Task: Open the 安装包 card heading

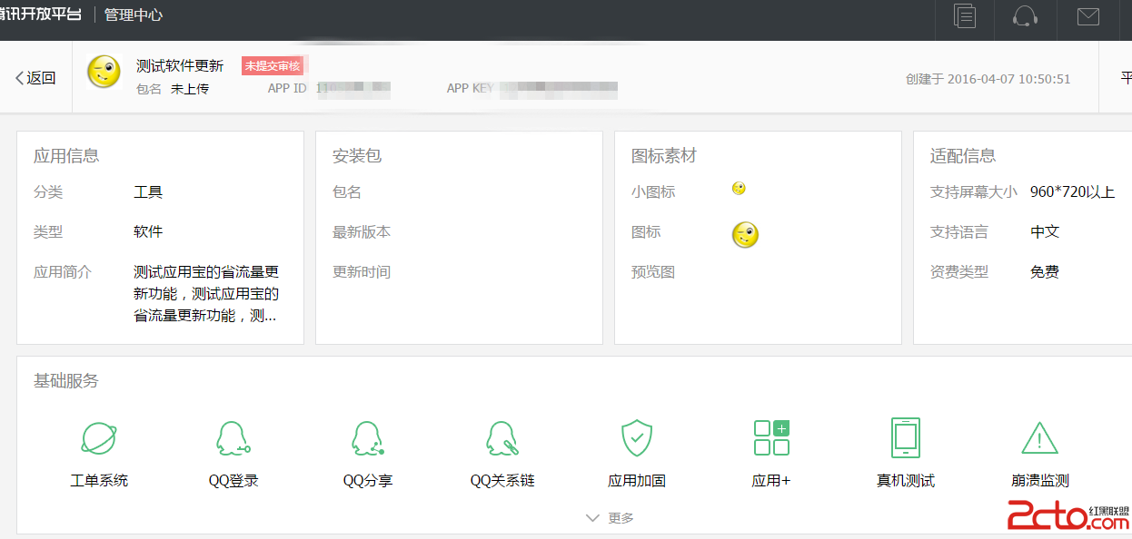Action: click(x=357, y=156)
